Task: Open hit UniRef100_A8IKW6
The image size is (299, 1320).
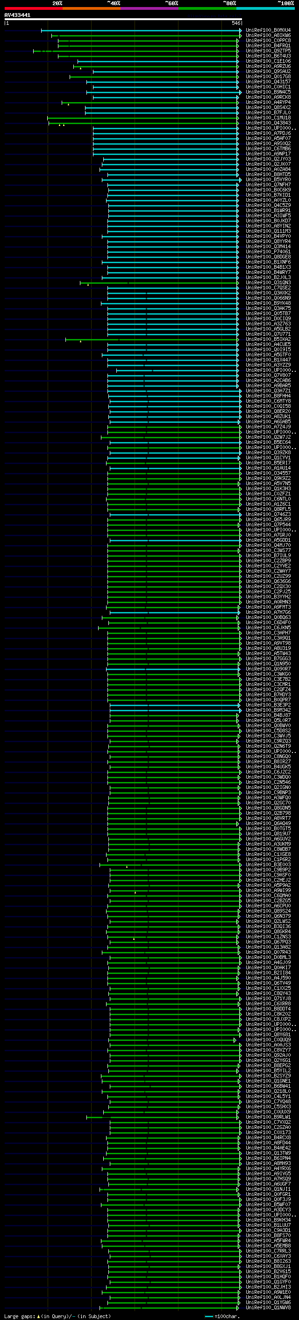Action: (268, 36)
